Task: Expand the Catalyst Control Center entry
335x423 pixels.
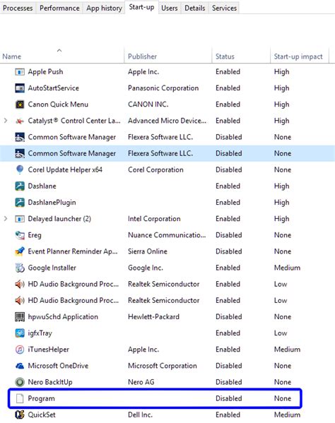Action: [x=6, y=121]
